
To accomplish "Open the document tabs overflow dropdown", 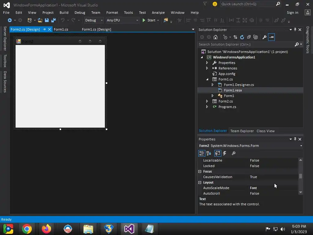I will click(193, 29).
